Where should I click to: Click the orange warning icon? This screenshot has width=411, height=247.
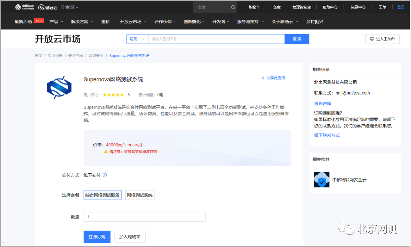[106, 152]
